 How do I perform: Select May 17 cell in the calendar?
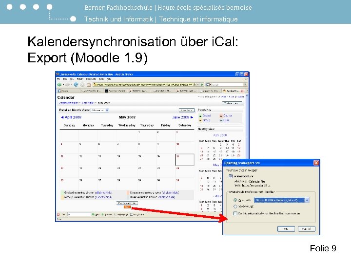185,160
